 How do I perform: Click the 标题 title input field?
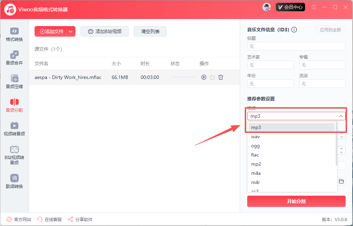[296, 46]
